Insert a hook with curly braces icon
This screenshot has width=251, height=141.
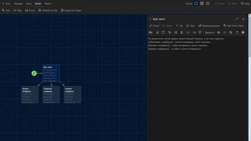pos(188,33)
